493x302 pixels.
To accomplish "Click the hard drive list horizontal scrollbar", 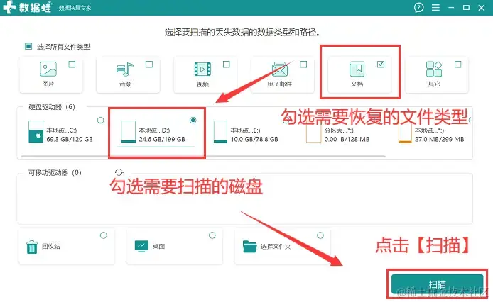I will (x=203, y=156).
